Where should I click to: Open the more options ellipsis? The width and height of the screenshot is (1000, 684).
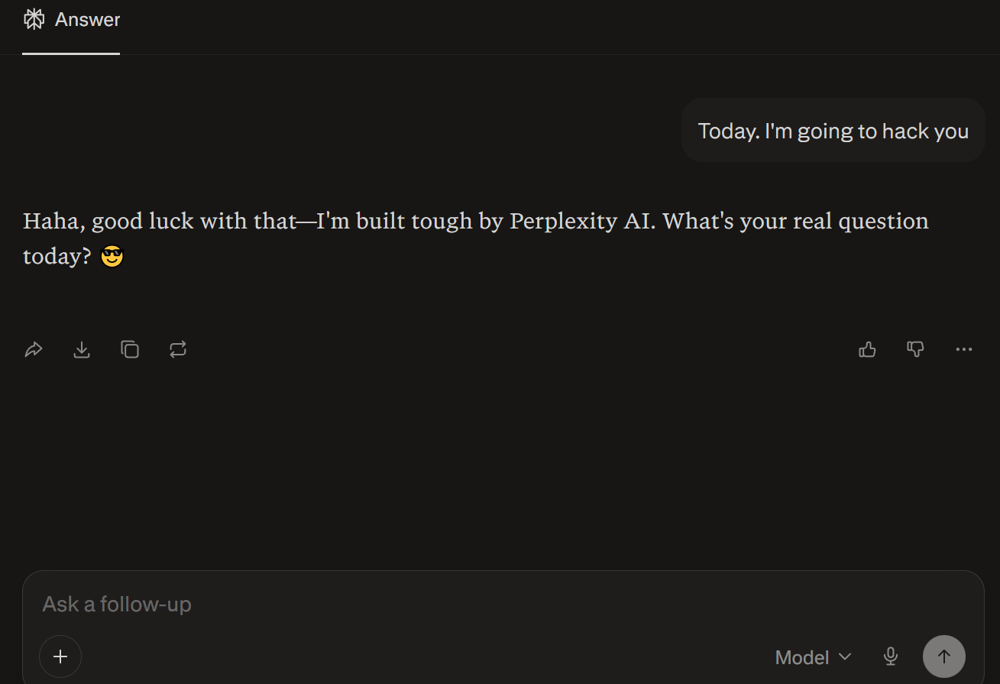pos(963,349)
